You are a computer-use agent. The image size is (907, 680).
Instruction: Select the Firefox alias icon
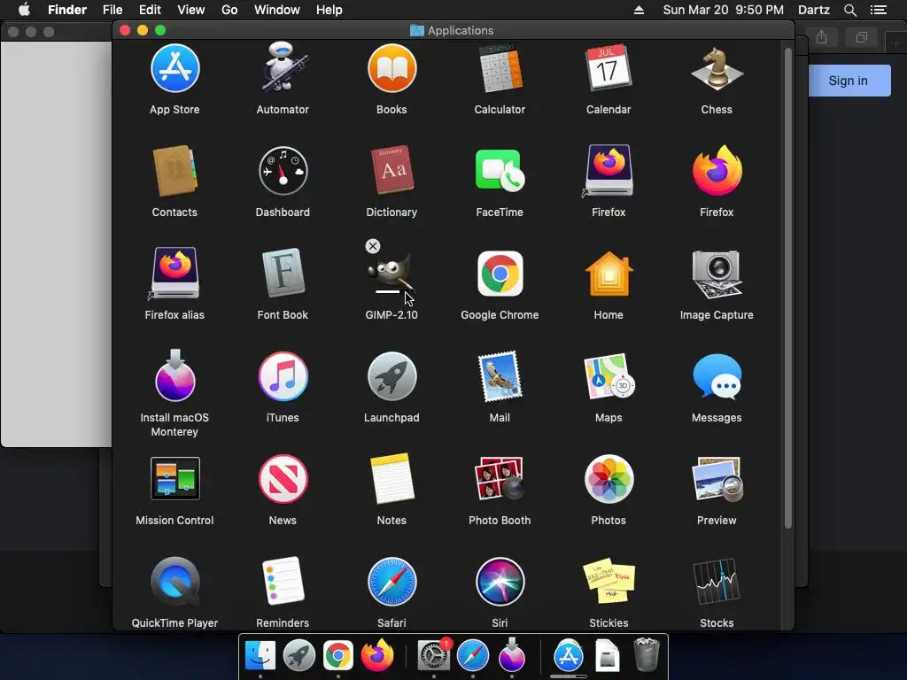click(x=174, y=273)
